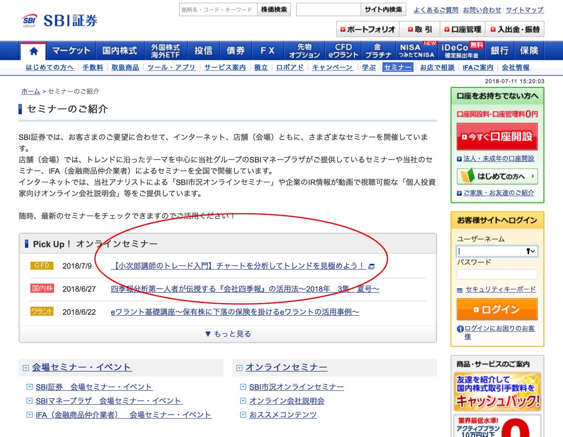Screen dimensions: 563x437
Task: Focus the site search input field
Action: 328,9
